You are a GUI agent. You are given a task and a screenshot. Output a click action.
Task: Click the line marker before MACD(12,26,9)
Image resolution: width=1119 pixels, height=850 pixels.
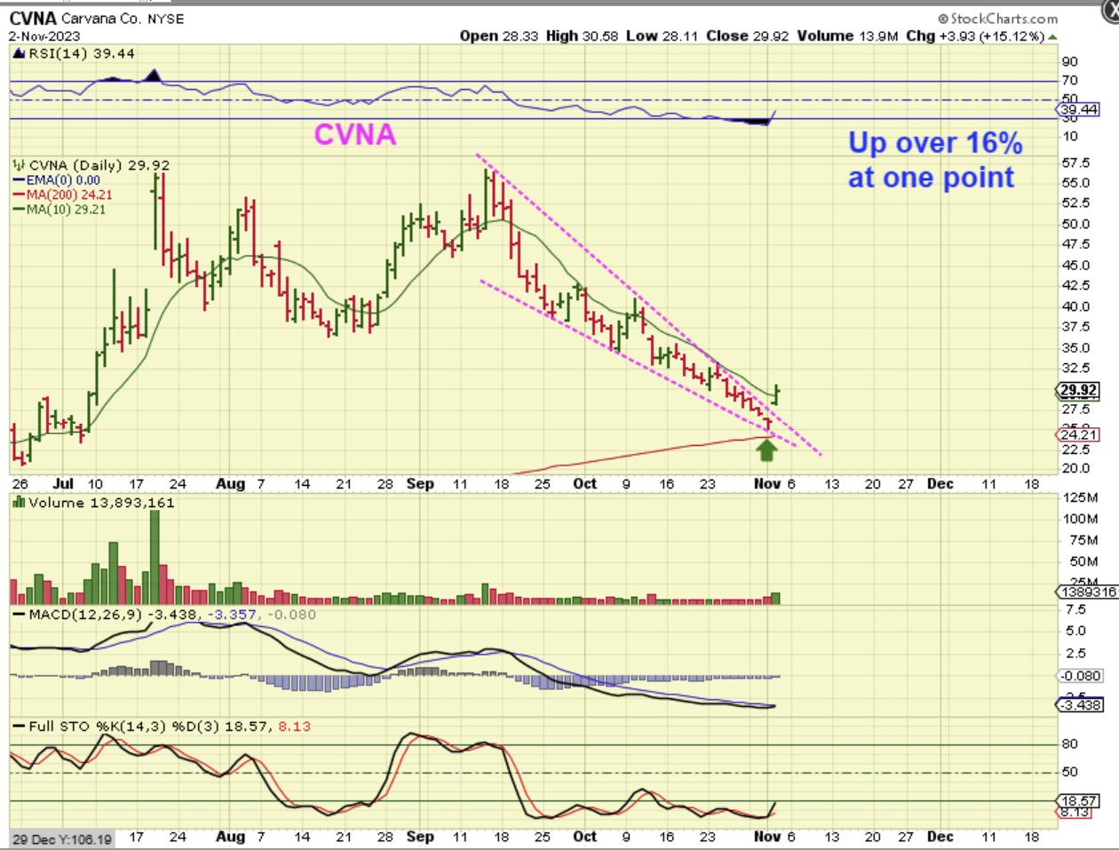point(19,615)
